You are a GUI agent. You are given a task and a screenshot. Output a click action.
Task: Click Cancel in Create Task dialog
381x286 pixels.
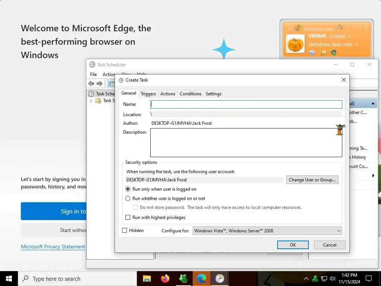coord(330,245)
